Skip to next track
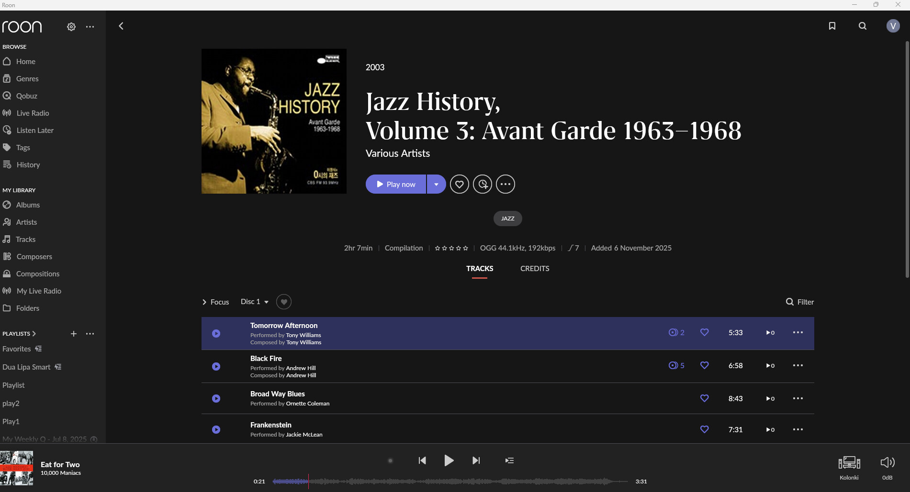This screenshot has height=492, width=910. pos(476,460)
